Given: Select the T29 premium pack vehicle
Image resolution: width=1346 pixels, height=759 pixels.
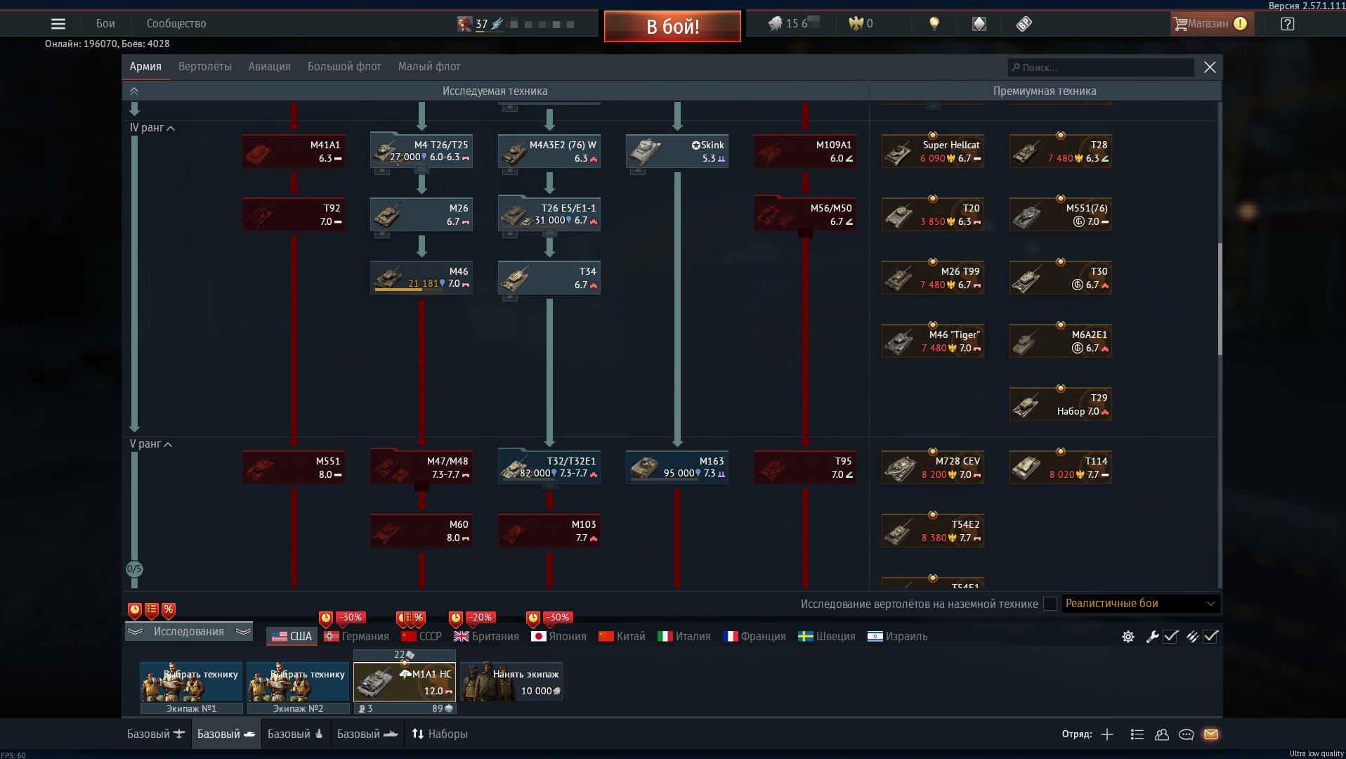Looking at the screenshot, I should pyautogui.click(x=1061, y=404).
